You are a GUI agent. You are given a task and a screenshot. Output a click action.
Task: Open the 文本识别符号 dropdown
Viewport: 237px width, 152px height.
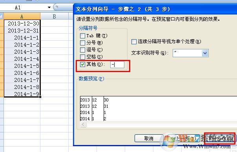click(205, 53)
